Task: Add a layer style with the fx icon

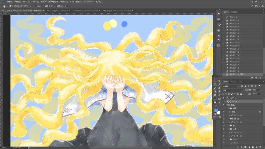Action: (x=242, y=147)
